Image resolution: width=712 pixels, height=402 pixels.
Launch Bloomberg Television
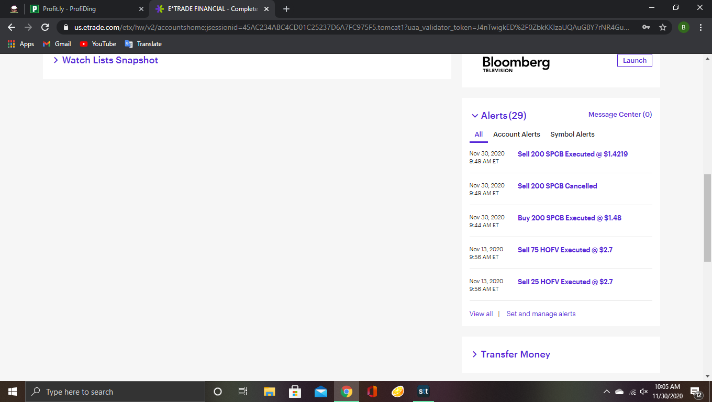[x=635, y=61]
